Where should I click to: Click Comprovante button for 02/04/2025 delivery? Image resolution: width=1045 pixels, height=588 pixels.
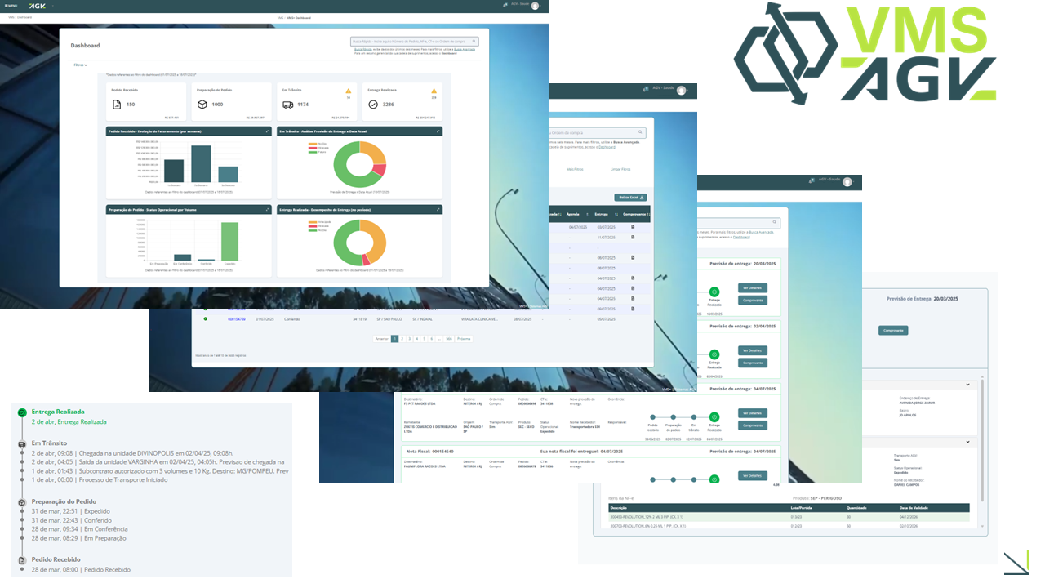point(753,363)
